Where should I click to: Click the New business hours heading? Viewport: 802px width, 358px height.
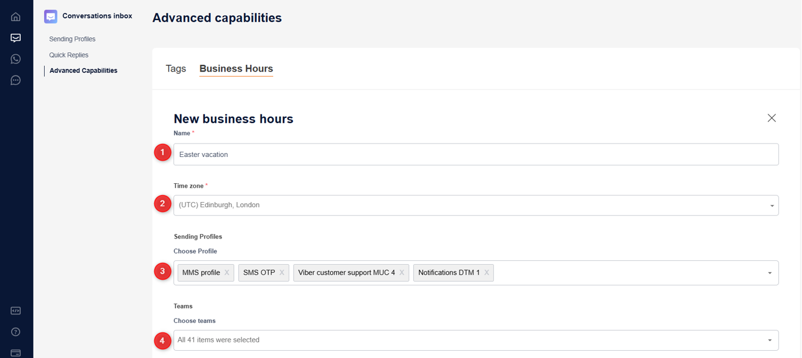[x=233, y=118]
